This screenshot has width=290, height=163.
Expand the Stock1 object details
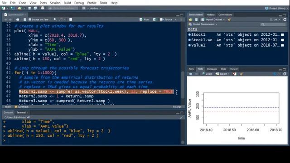pos(189,34)
